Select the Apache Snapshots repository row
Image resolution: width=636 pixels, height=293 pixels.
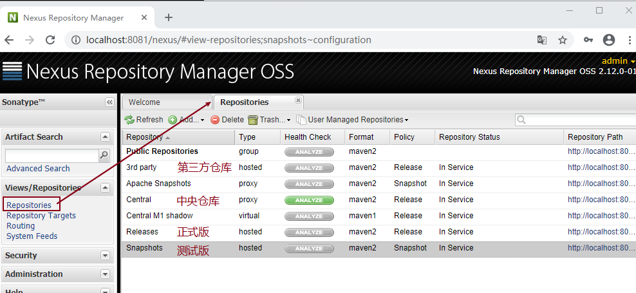379,184
